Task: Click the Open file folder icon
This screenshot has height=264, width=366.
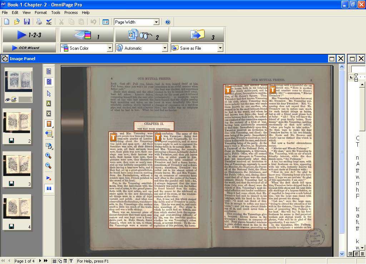Action: pos(16,22)
